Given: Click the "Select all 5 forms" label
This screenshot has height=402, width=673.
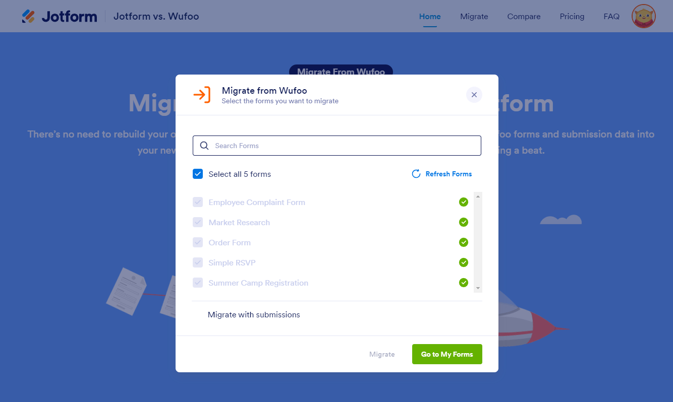Looking at the screenshot, I should click(x=240, y=174).
